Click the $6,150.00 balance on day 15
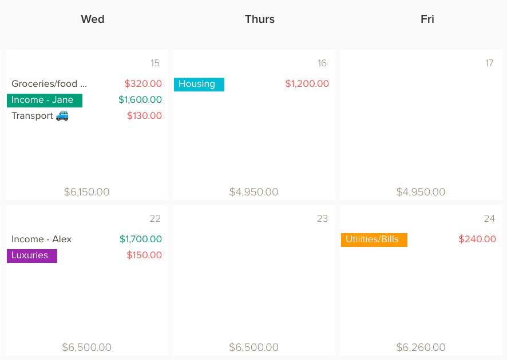Screen dimensions: 507x360 [x=86, y=192]
